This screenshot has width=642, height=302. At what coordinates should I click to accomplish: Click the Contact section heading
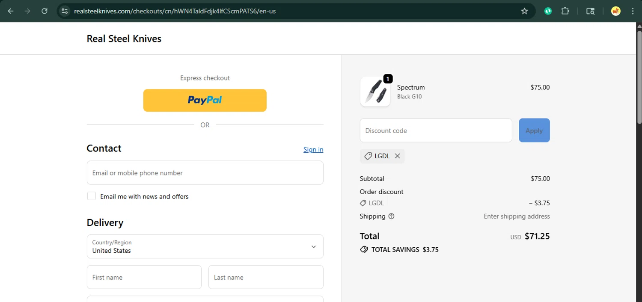click(104, 148)
